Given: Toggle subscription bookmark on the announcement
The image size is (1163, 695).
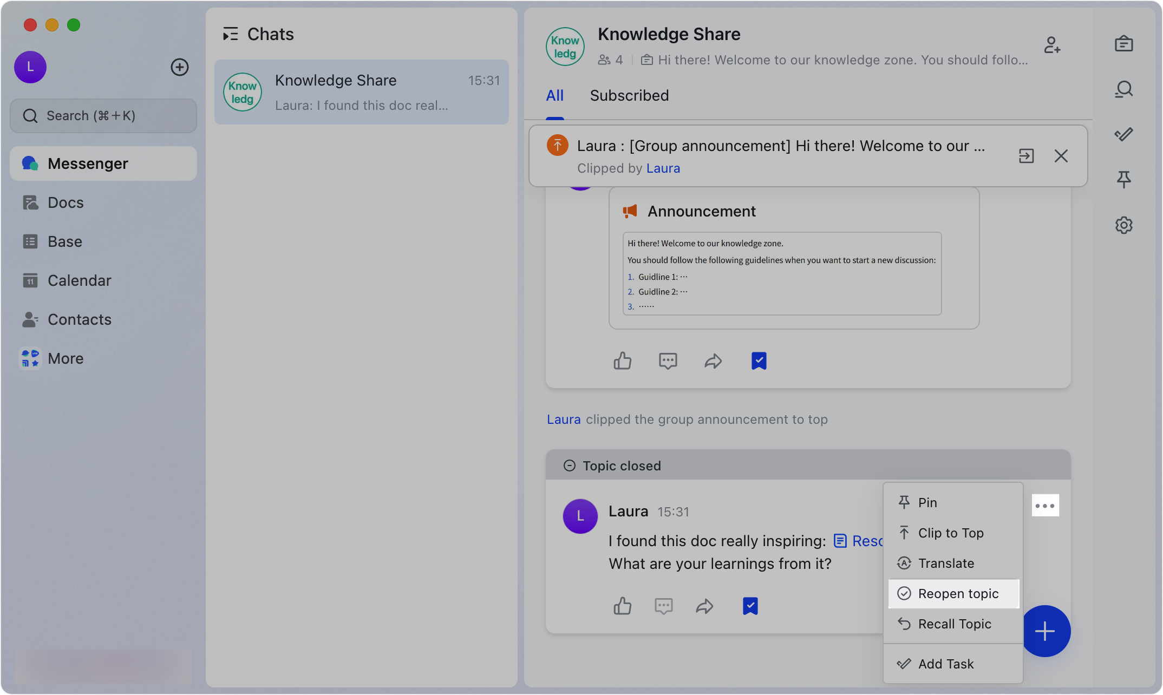Looking at the screenshot, I should click(759, 360).
